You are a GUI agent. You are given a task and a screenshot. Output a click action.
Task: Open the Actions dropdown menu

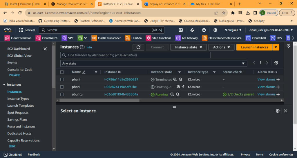(x=222, y=47)
